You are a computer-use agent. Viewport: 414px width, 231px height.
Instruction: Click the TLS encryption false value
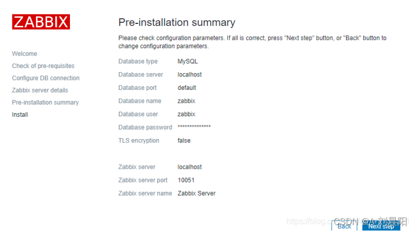[x=184, y=141]
